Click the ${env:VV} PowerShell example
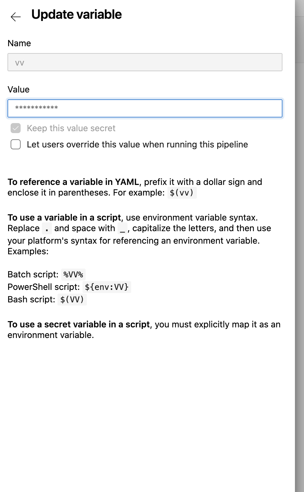 (107, 287)
